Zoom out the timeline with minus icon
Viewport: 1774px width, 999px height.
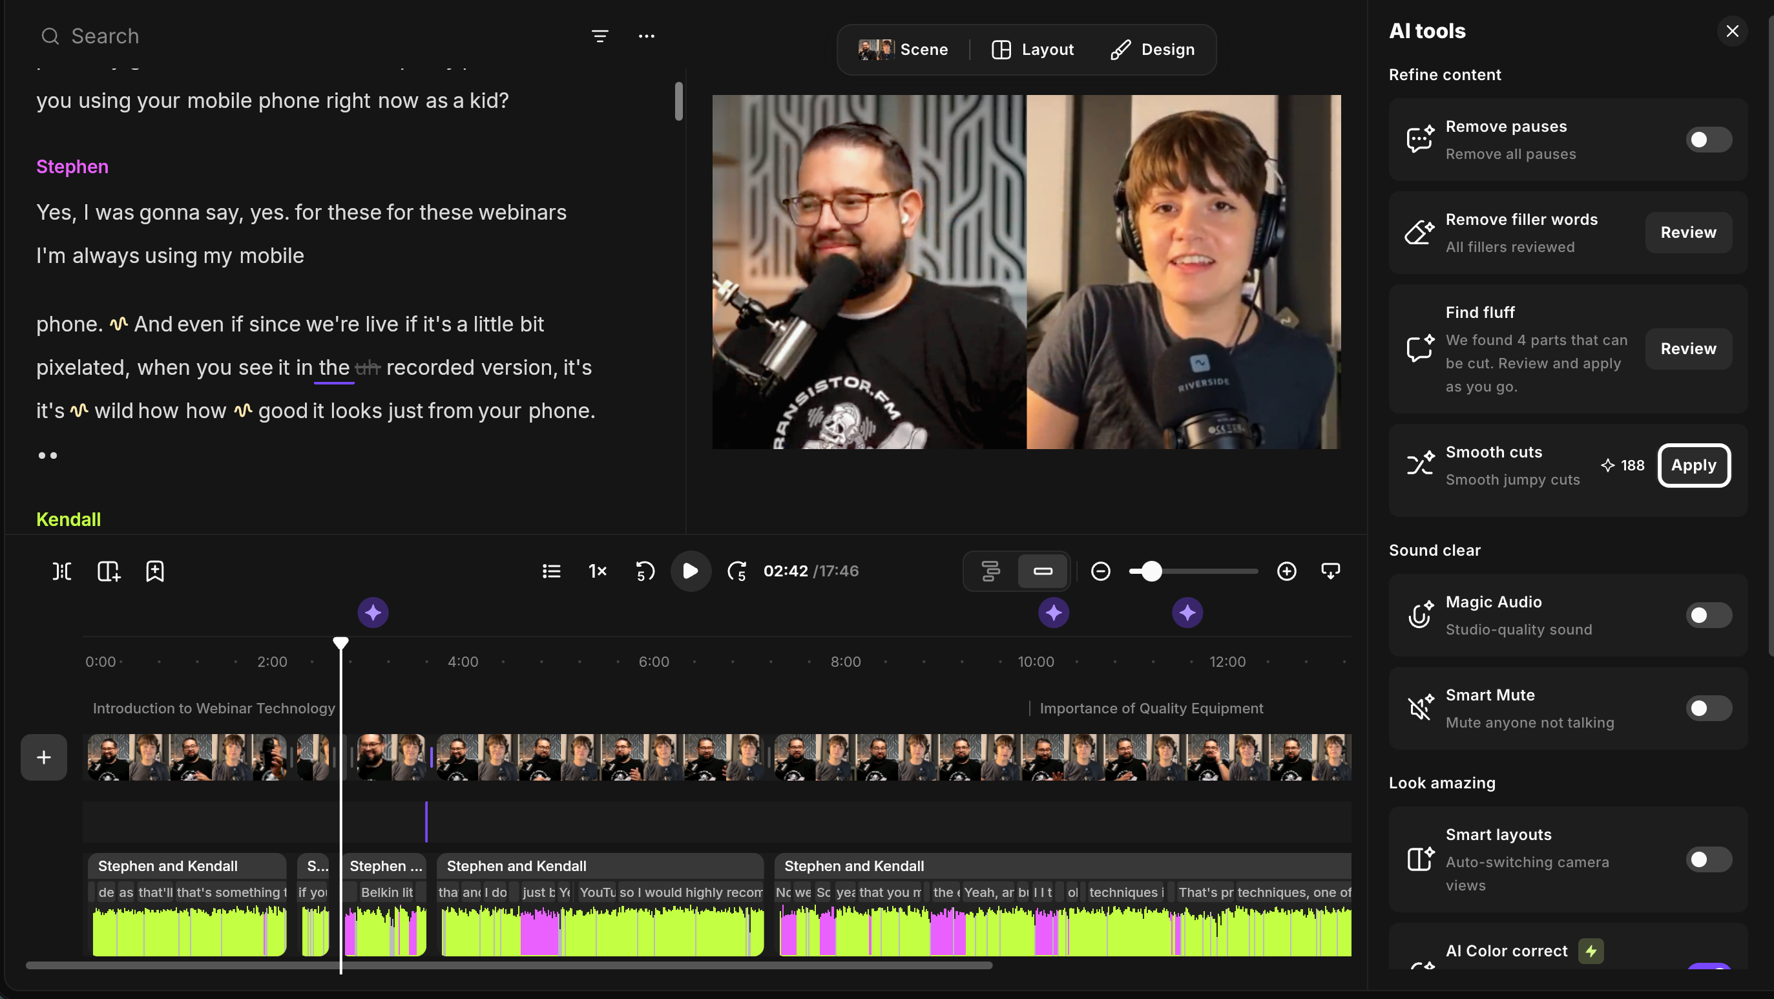[x=1100, y=571]
